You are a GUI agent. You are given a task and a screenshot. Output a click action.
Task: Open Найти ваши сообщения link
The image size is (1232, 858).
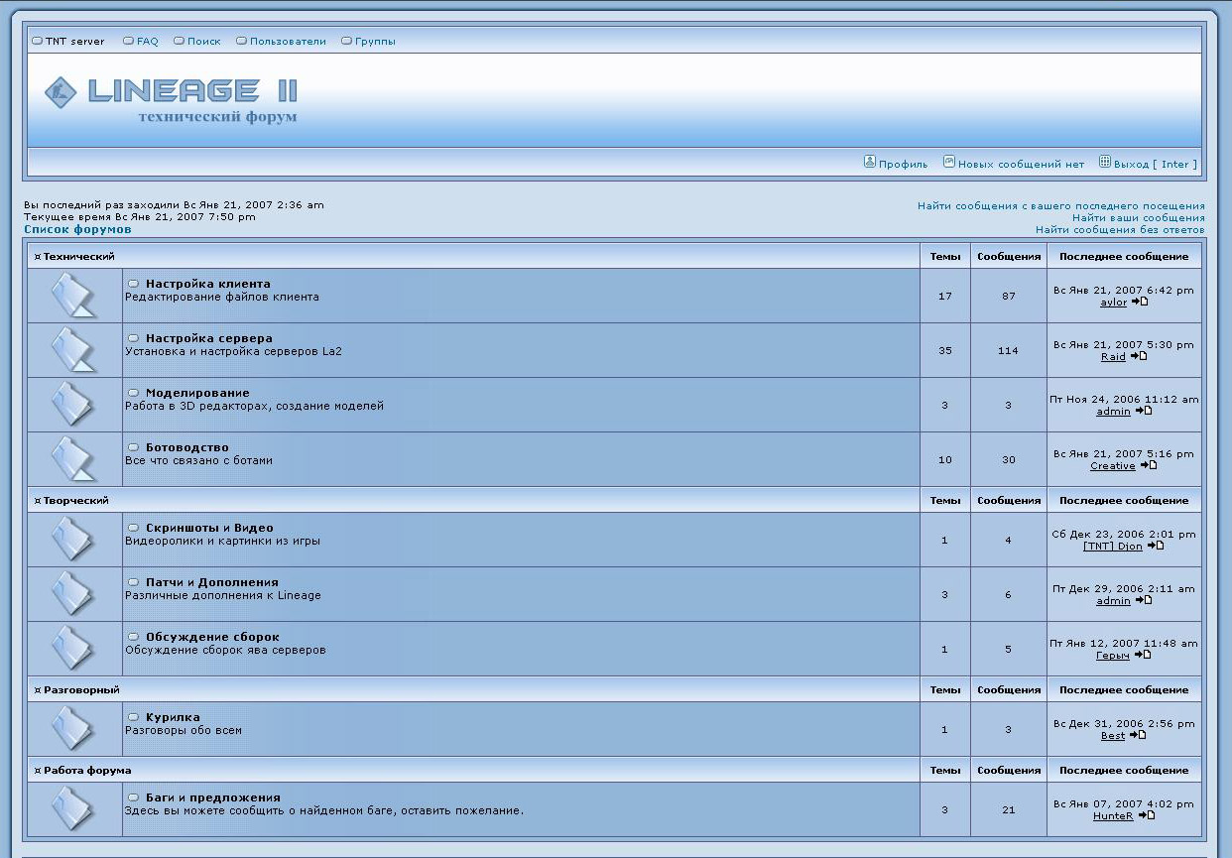(x=1139, y=218)
